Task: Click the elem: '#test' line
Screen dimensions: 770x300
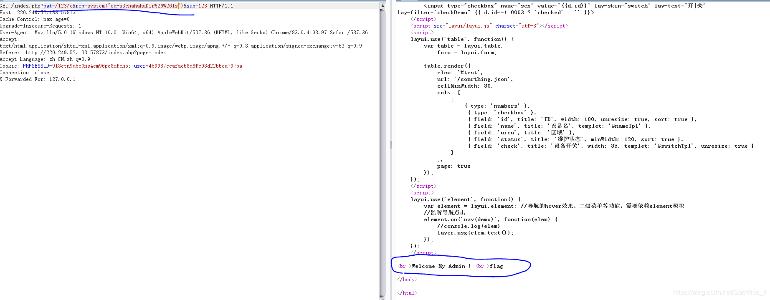Action: [460, 73]
